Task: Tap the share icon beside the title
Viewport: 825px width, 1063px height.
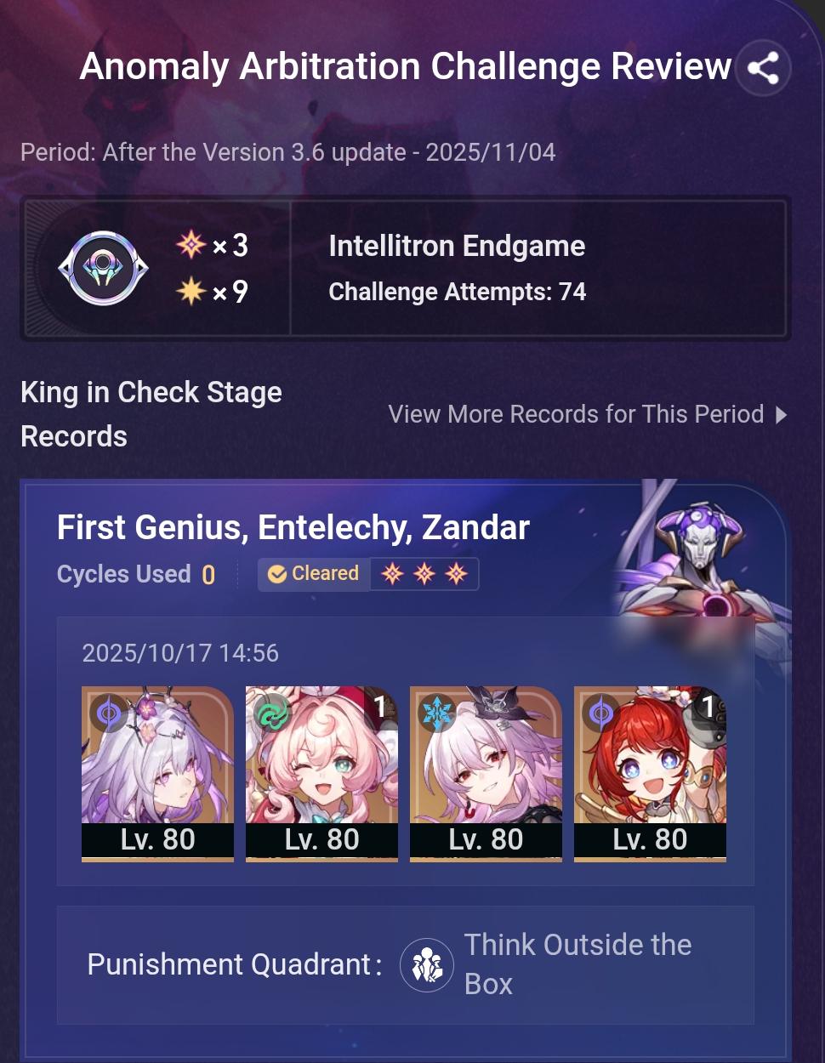Action: pos(763,68)
